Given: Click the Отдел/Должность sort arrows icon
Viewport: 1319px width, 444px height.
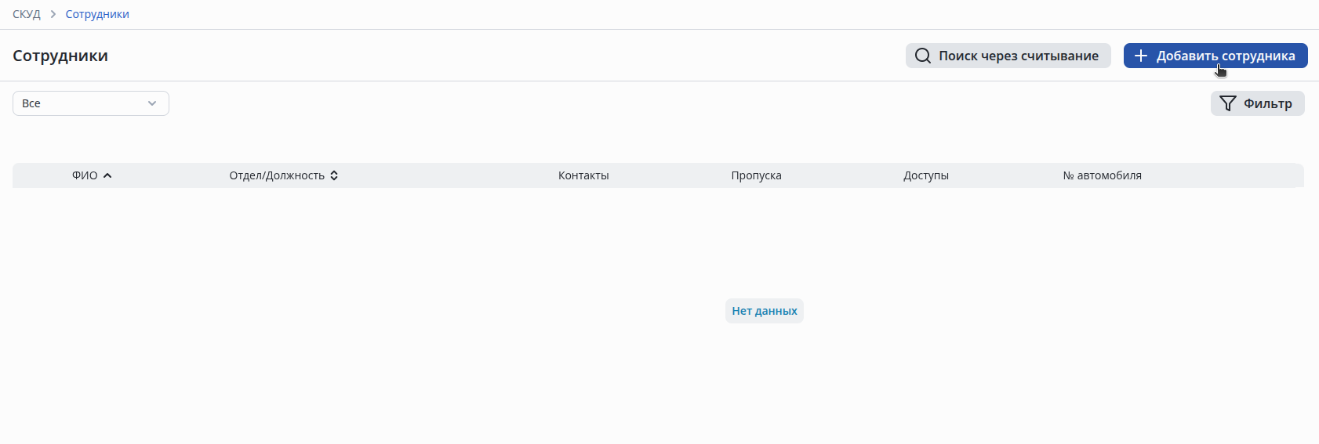Looking at the screenshot, I should click(334, 175).
